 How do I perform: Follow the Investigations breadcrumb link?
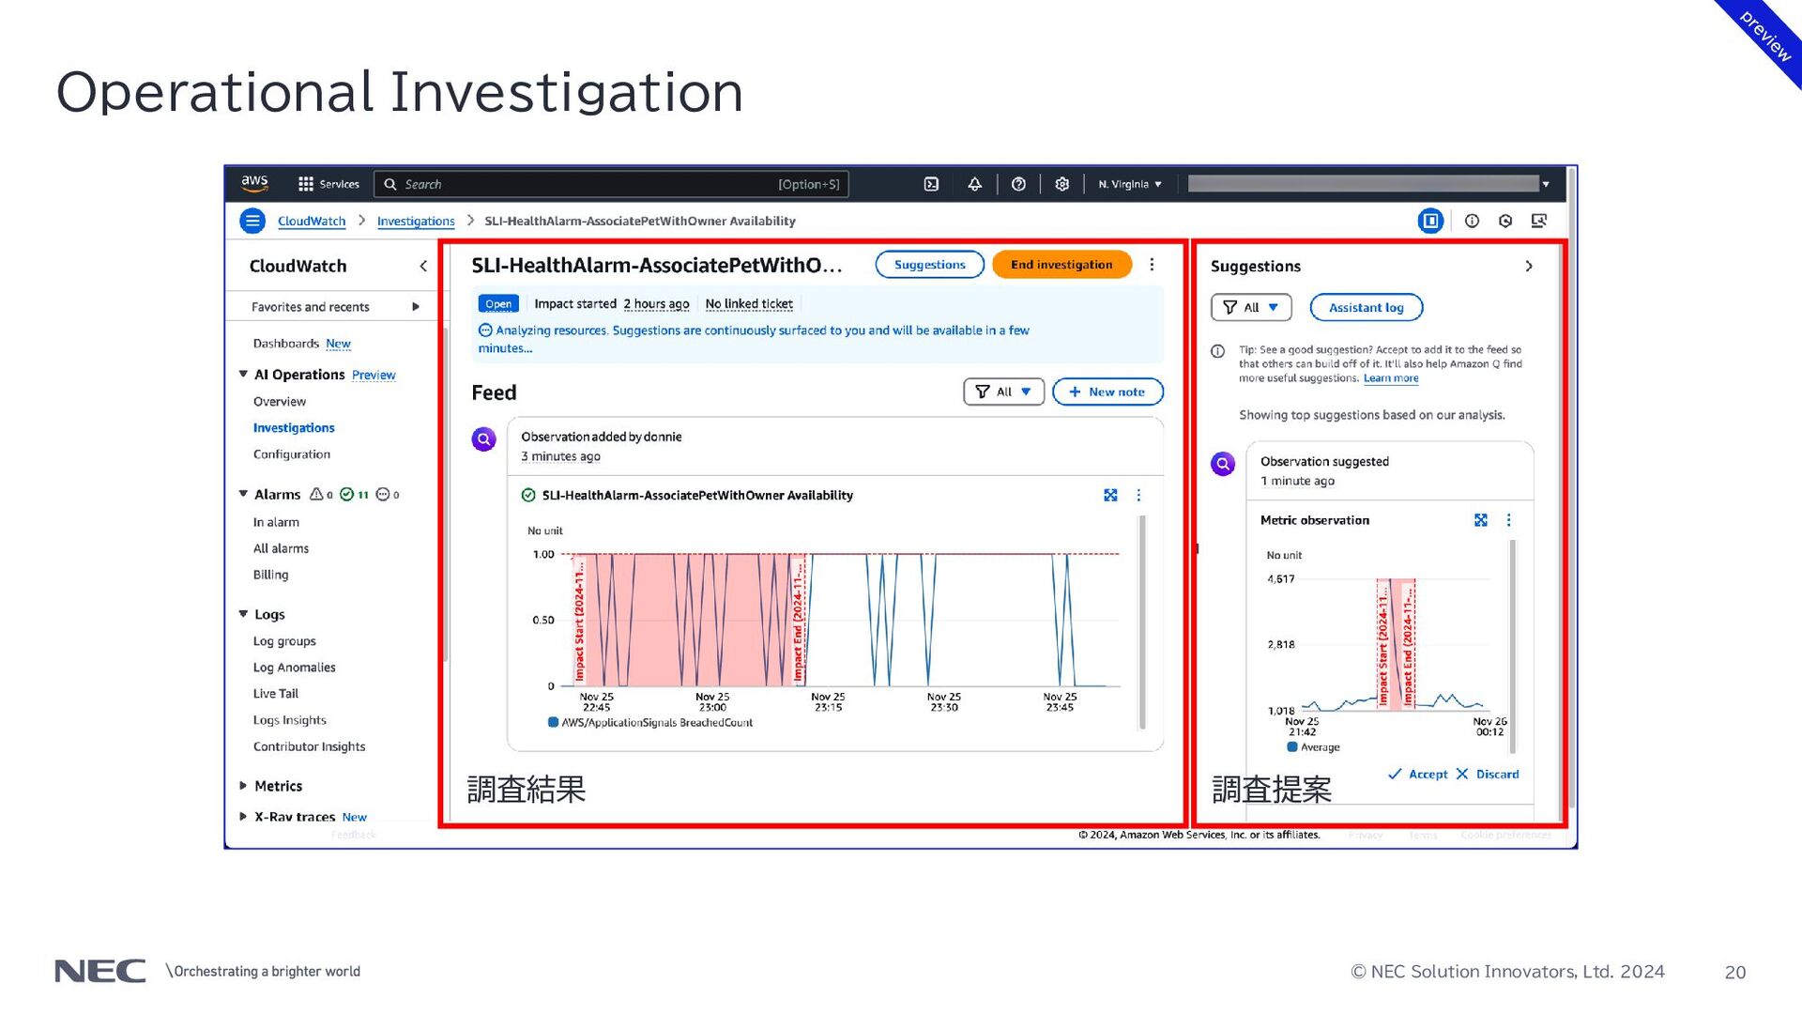click(416, 222)
